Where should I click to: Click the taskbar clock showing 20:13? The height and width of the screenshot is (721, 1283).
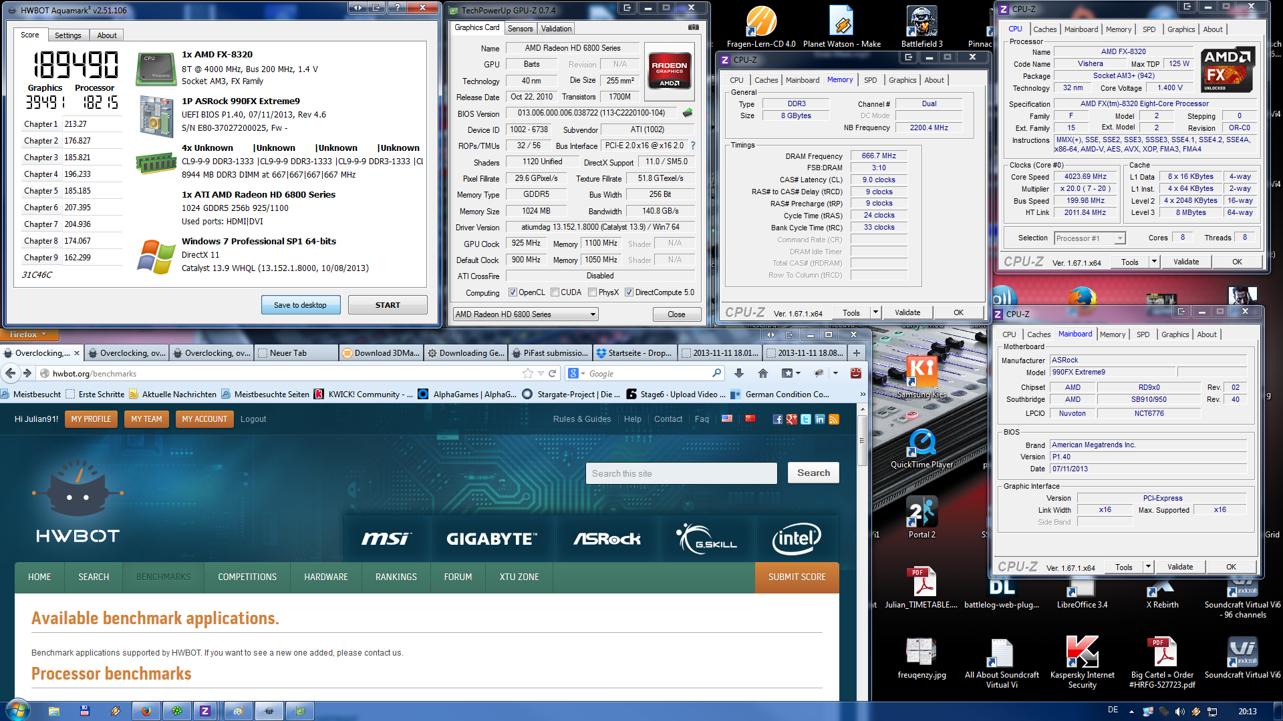pos(1247,712)
